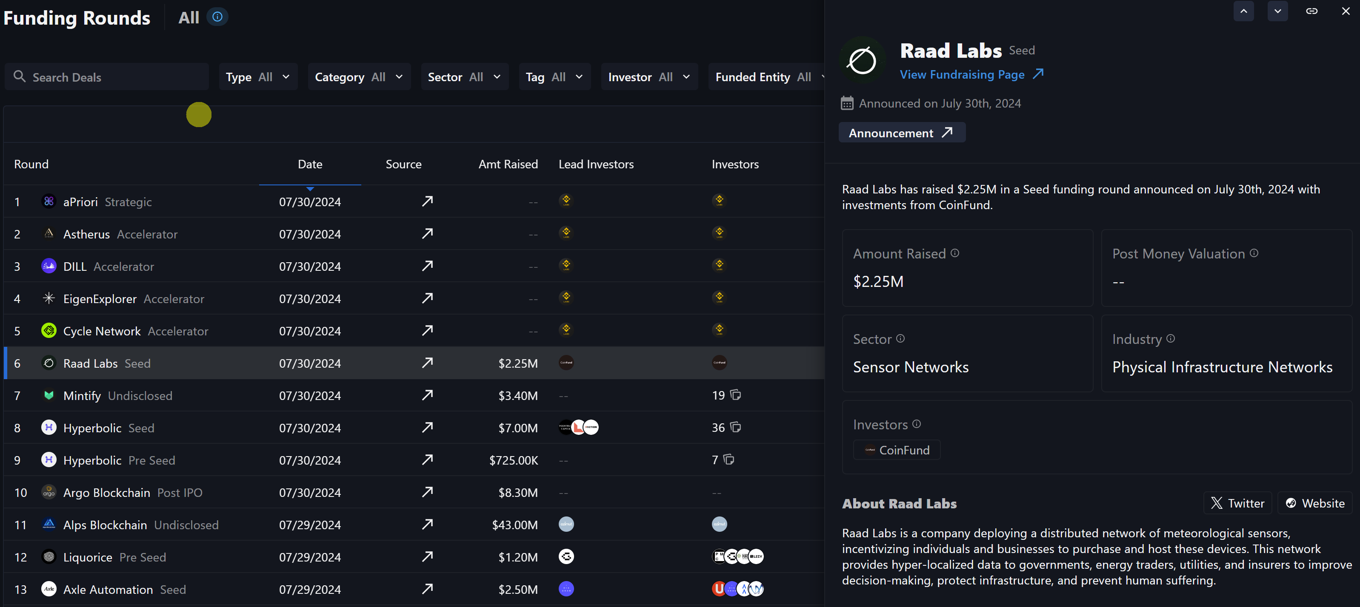The height and width of the screenshot is (607, 1360).
Task: Click the Investors column header
Action: pyautogui.click(x=735, y=165)
